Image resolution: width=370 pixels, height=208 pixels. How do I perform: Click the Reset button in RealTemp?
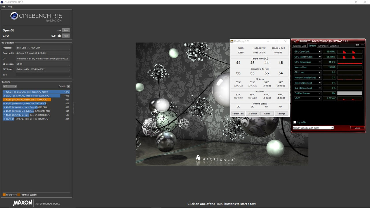(267, 114)
